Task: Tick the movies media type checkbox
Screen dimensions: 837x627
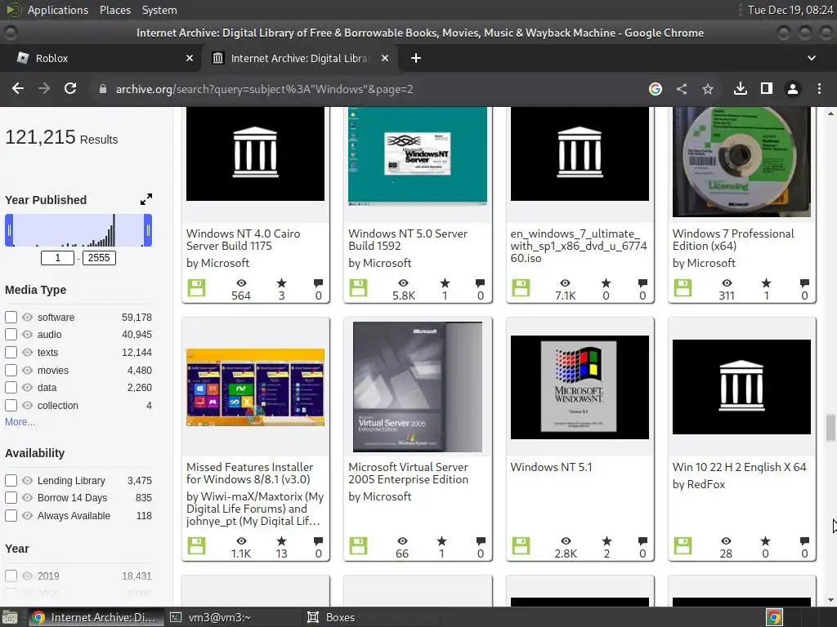Action: coord(11,370)
